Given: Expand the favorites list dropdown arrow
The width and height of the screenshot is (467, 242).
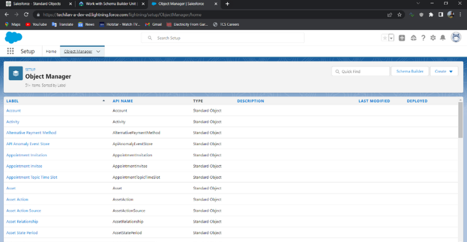Looking at the screenshot, I should [391, 38].
